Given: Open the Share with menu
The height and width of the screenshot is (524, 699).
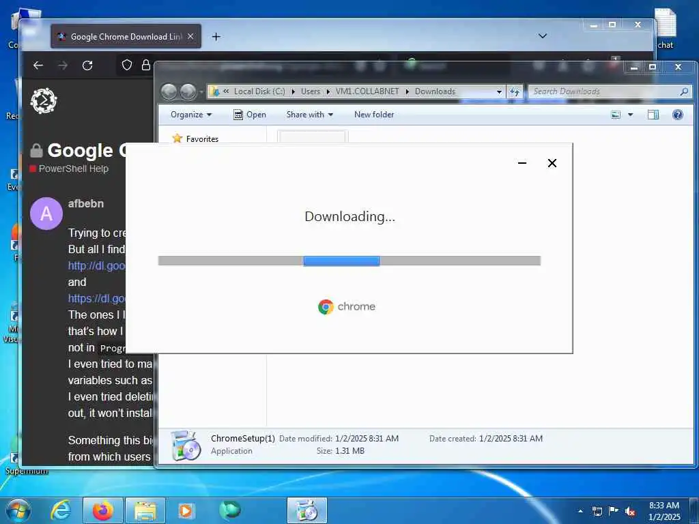Looking at the screenshot, I should click(x=310, y=115).
